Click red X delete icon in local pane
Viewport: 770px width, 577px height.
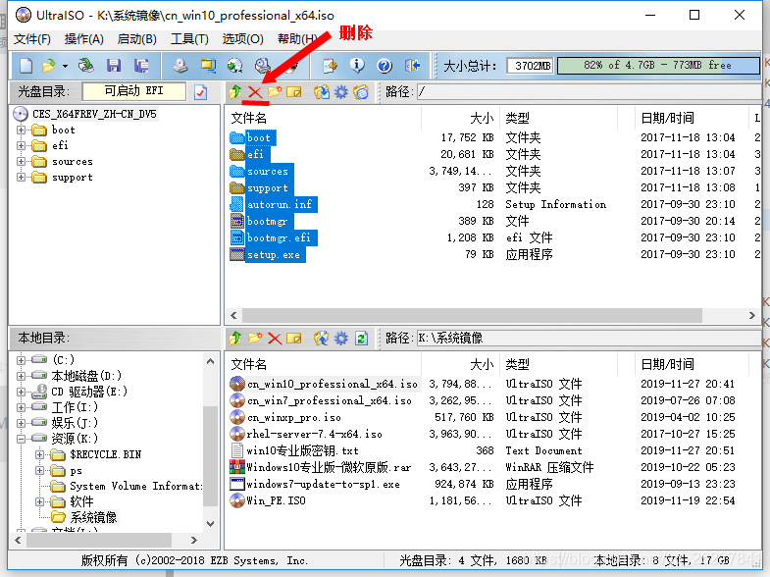pos(275,339)
